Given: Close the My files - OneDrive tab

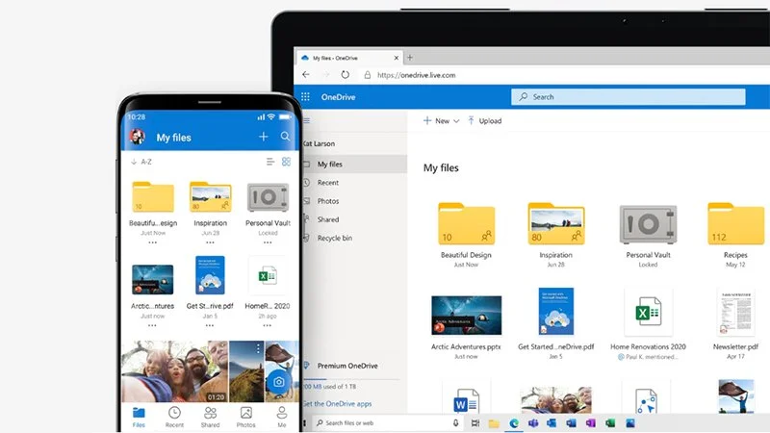Looking at the screenshot, I should coord(397,58).
